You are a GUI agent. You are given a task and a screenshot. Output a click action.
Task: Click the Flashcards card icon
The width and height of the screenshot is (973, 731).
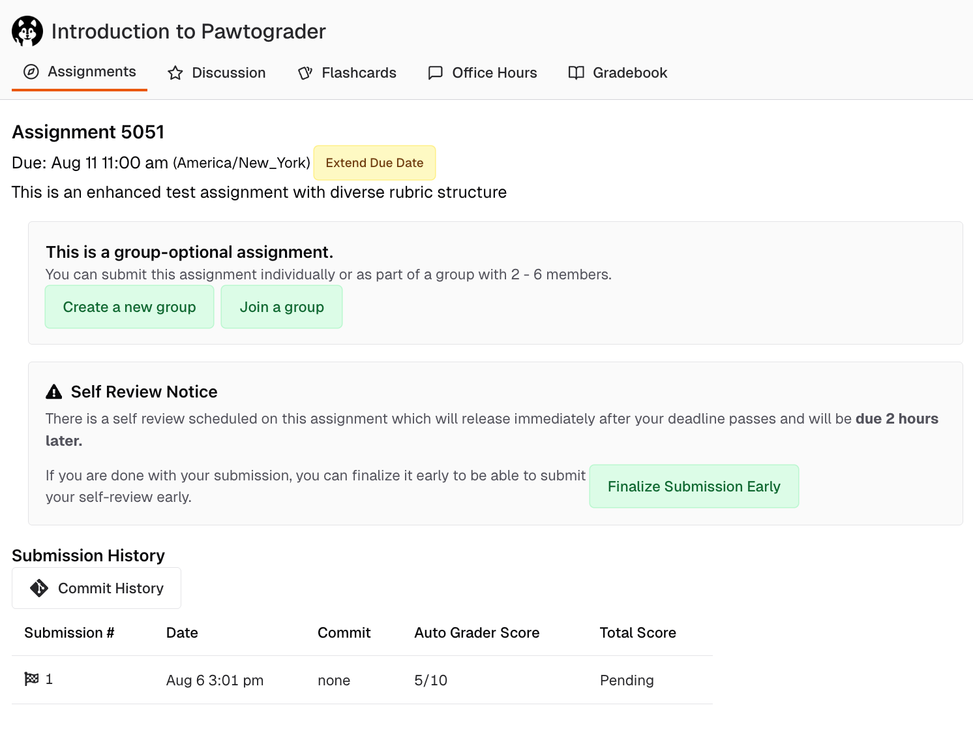click(x=305, y=73)
